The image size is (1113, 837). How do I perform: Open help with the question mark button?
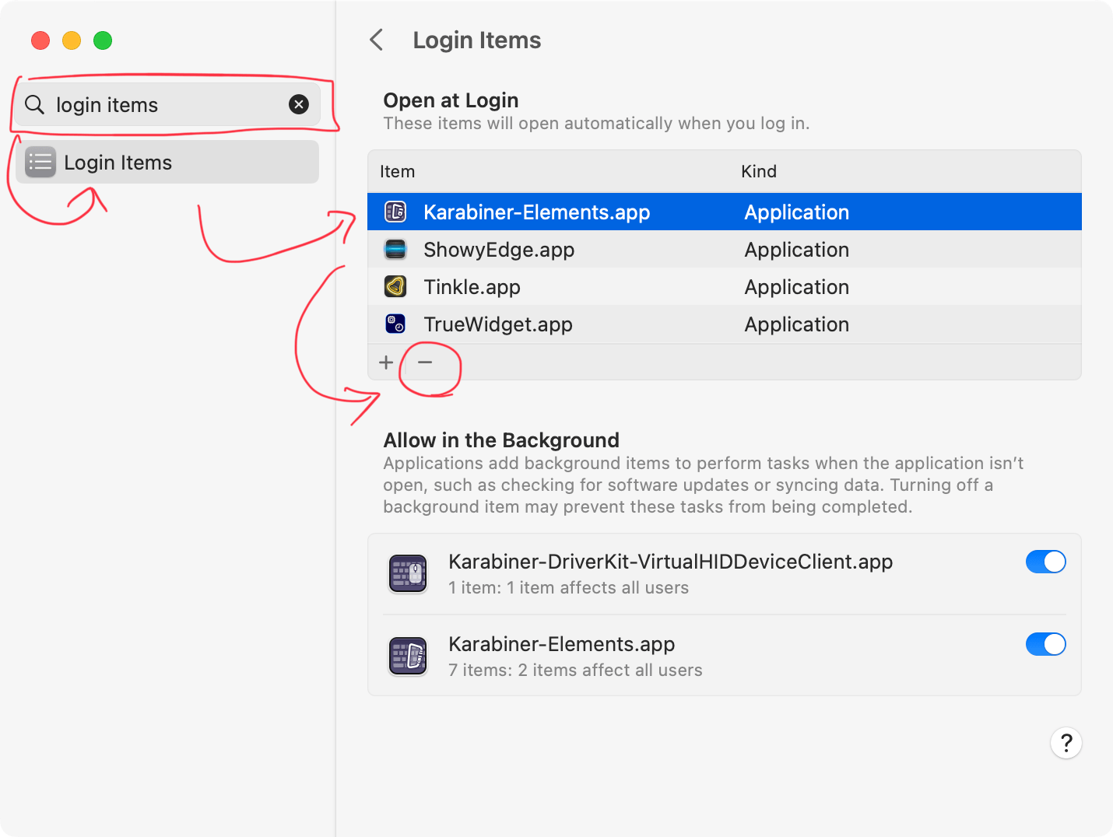tap(1066, 743)
